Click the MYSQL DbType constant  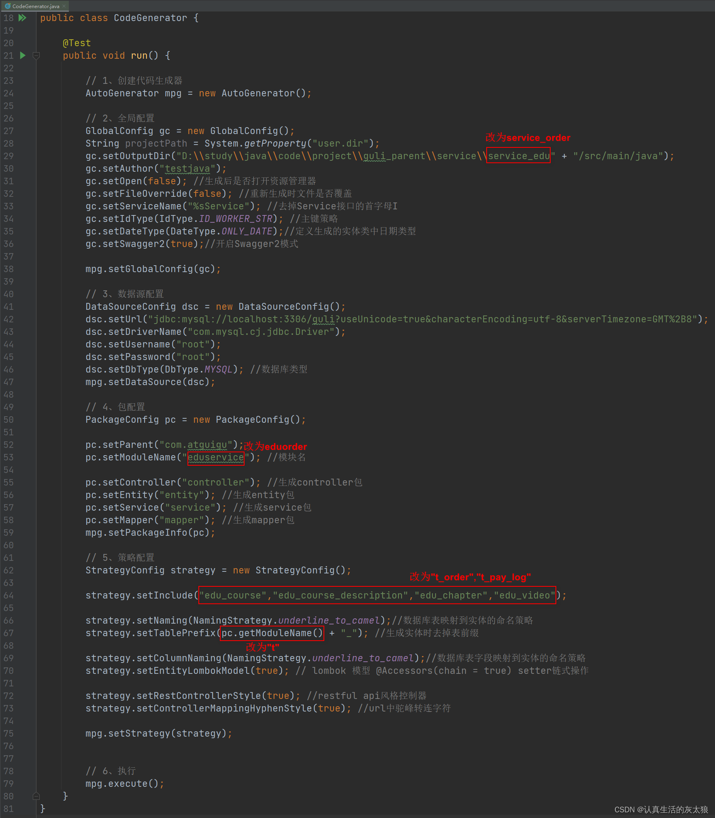219,369
